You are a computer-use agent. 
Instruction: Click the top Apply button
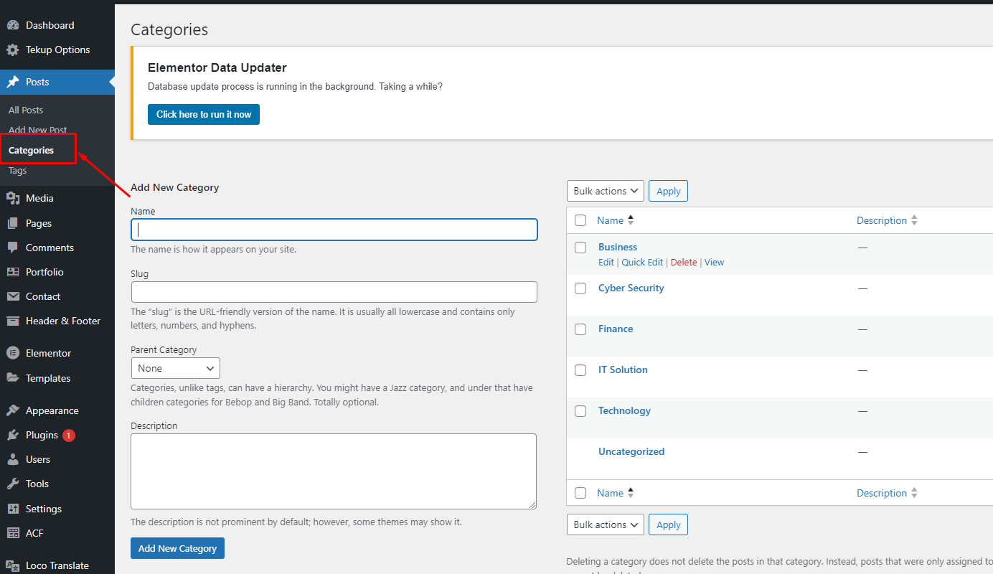669,191
